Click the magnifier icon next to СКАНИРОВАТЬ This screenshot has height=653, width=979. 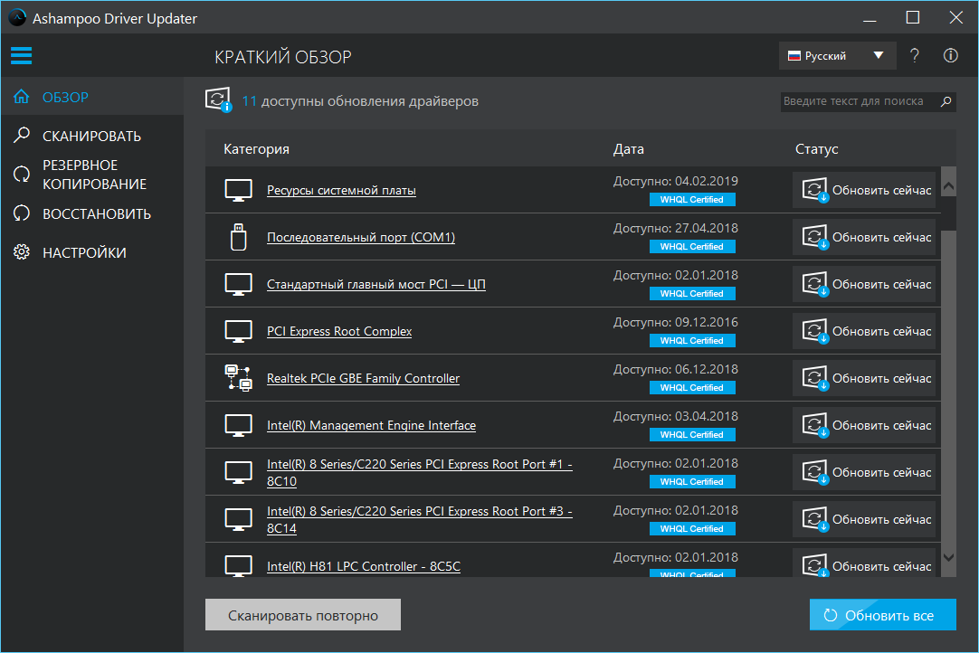[x=22, y=135]
